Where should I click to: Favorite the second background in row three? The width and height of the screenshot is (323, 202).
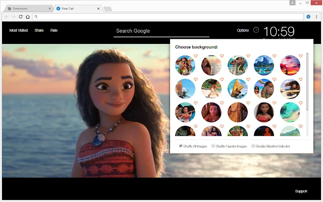222,103
